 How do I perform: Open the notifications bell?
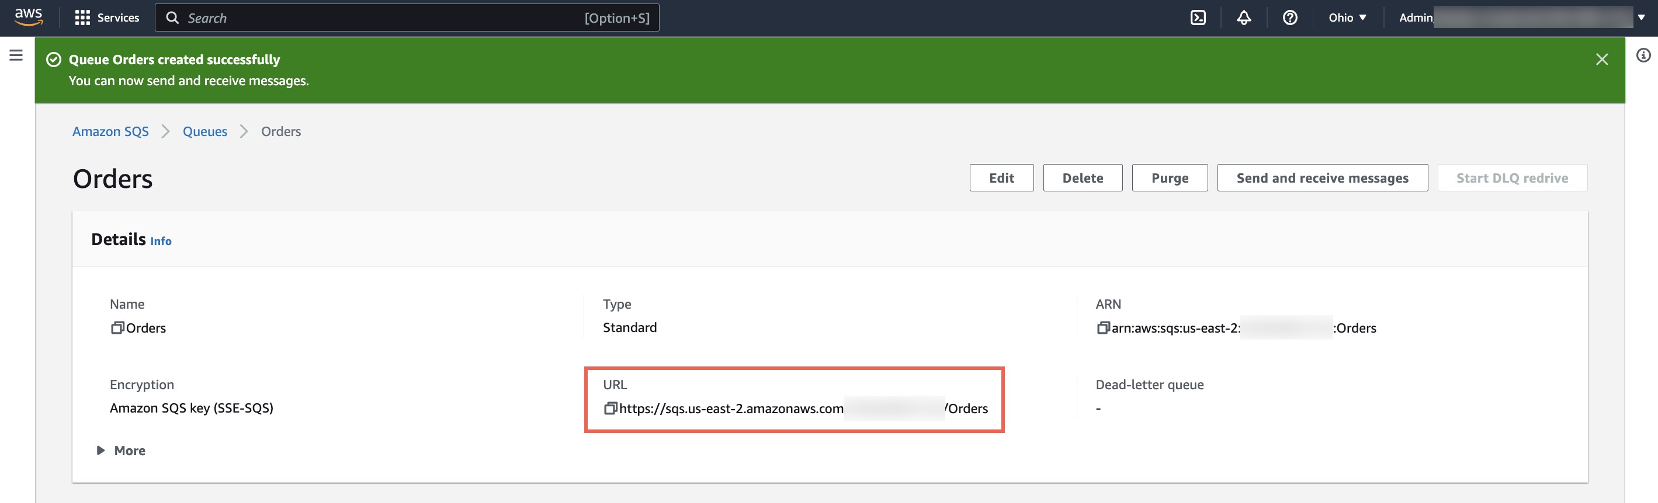coord(1243,18)
